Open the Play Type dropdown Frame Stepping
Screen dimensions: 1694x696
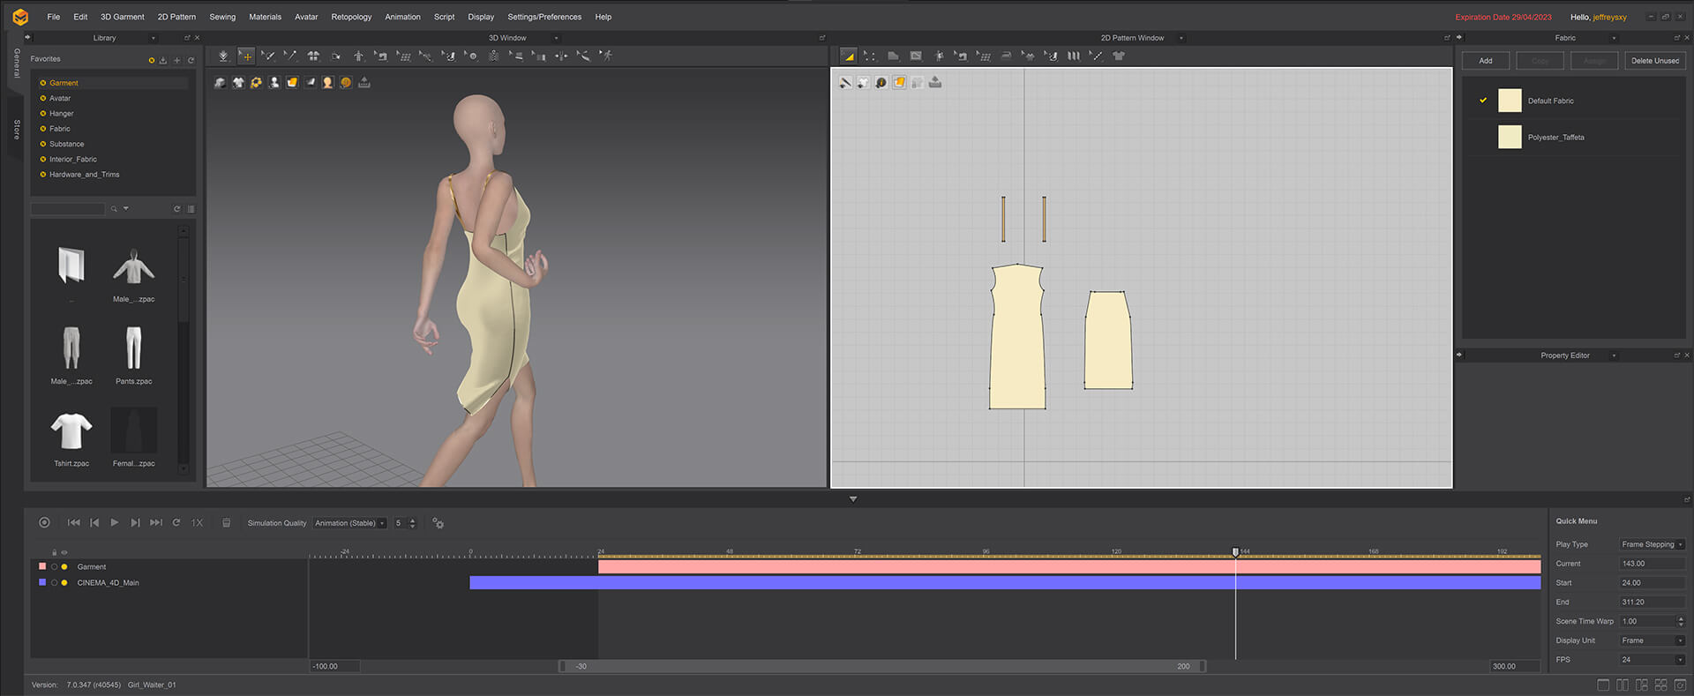1652,544
